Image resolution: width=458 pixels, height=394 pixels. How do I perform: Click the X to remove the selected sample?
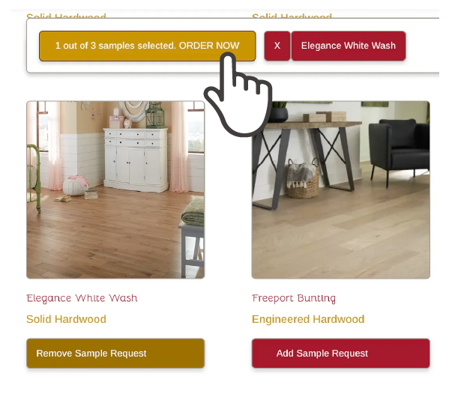(x=277, y=46)
